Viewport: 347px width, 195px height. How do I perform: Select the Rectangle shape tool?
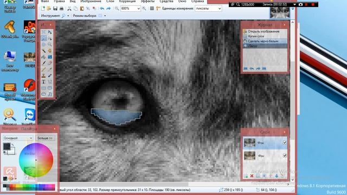43,88
